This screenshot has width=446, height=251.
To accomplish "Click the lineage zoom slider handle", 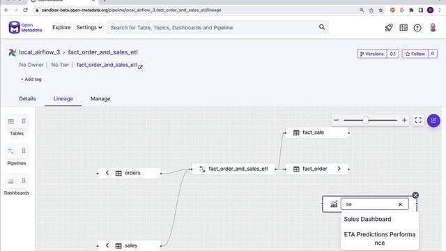I will pyautogui.click(x=365, y=120).
